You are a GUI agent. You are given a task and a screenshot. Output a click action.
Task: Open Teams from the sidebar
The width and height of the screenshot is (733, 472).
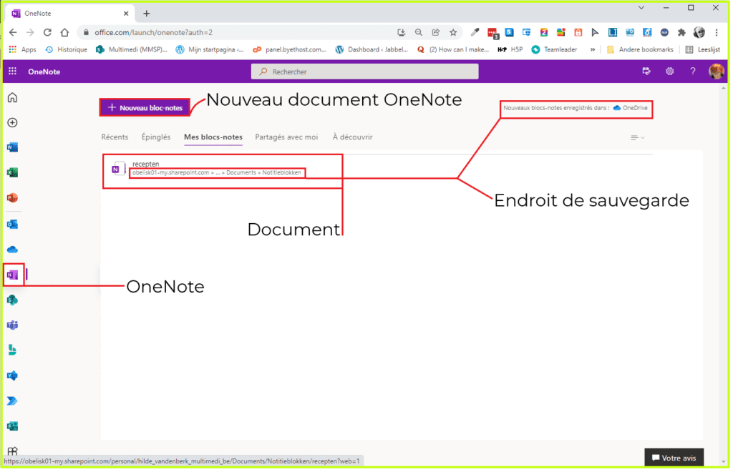(13, 325)
